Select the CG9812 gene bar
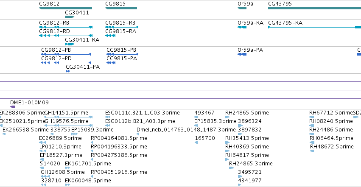Screen dimensions: 361x187 tap(66, 8)
